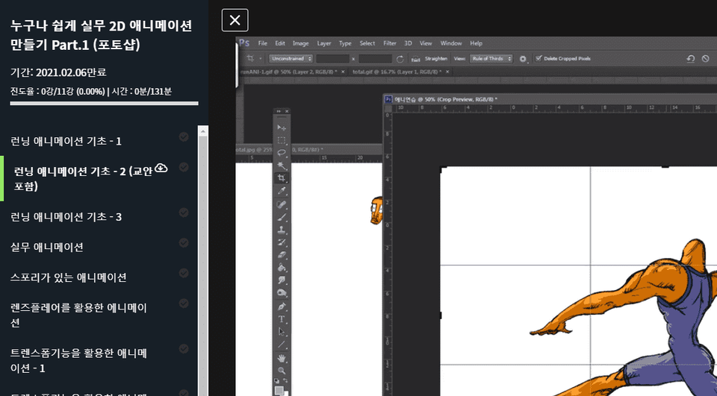Toggle the completion check for 런닝 애니메이션 기초 - 3
717x396 pixels.
click(x=184, y=213)
